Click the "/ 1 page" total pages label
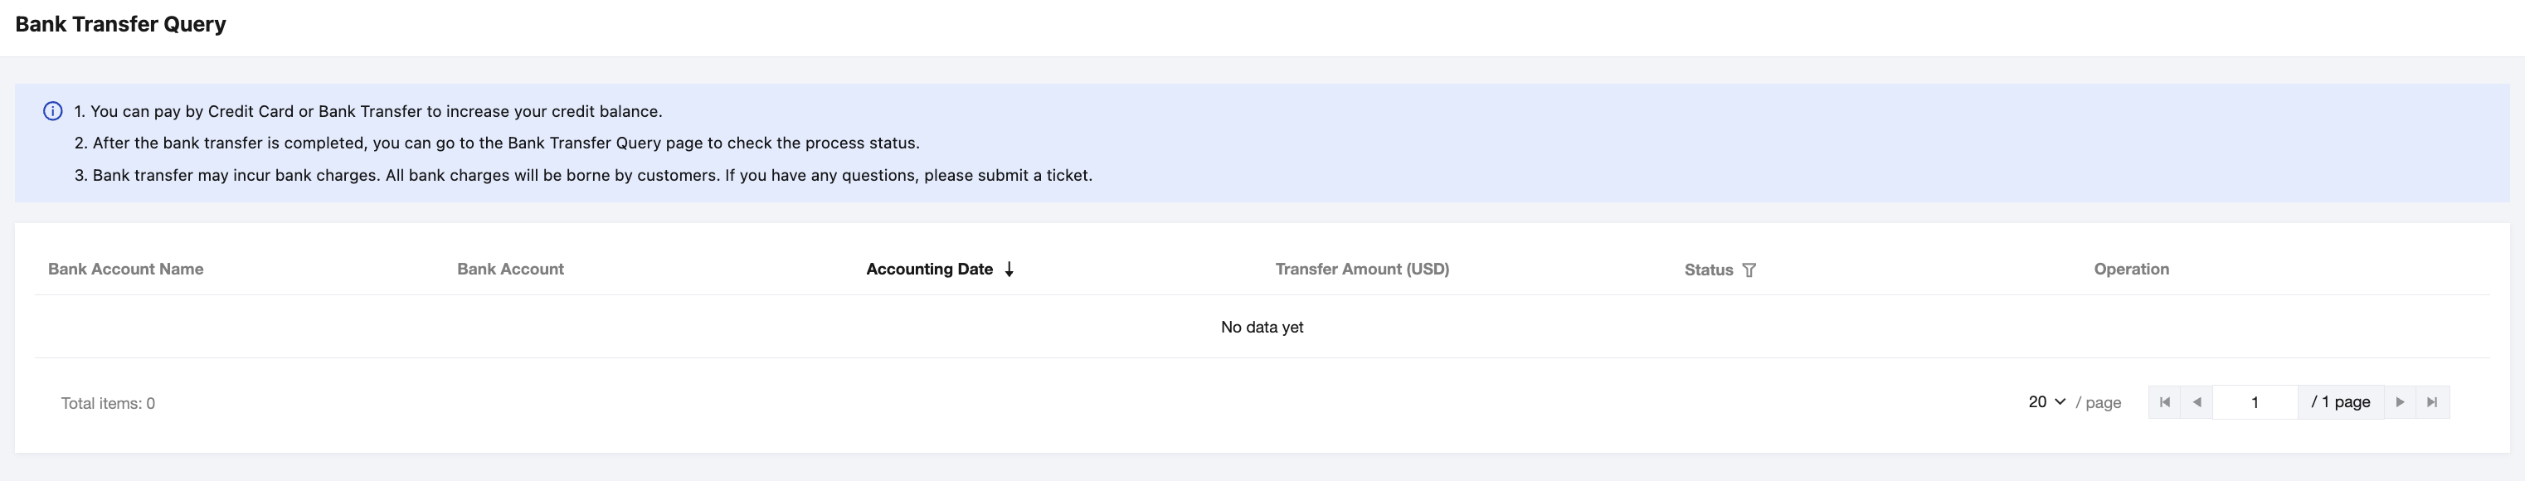The height and width of the screenshot is (481, 2525). coord(2340,401)
